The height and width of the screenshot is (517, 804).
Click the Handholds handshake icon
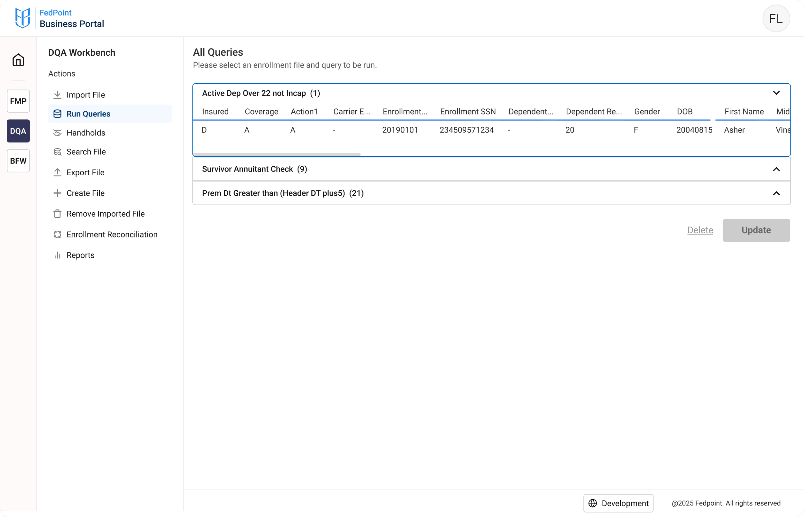coord(57,133)
